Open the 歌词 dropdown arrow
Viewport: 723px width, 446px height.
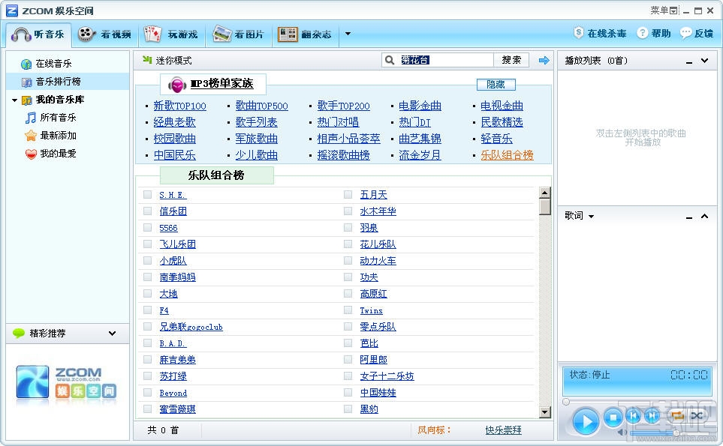coord(591,217)
